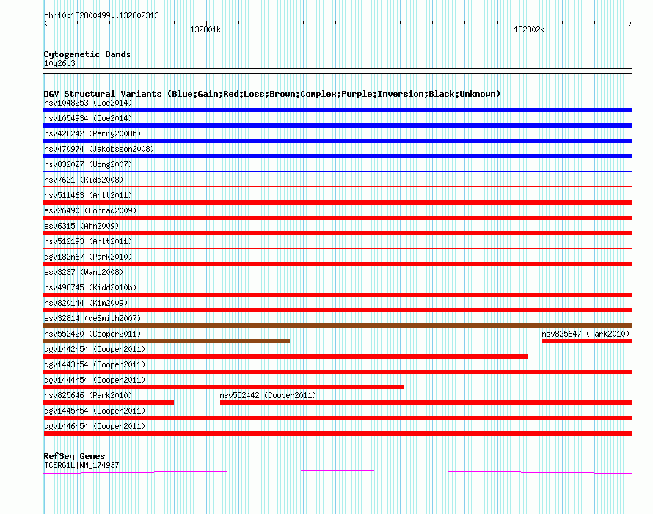Select the nsv825647 (Park2010) variant

pyautogui.click(x=587, y=341)
